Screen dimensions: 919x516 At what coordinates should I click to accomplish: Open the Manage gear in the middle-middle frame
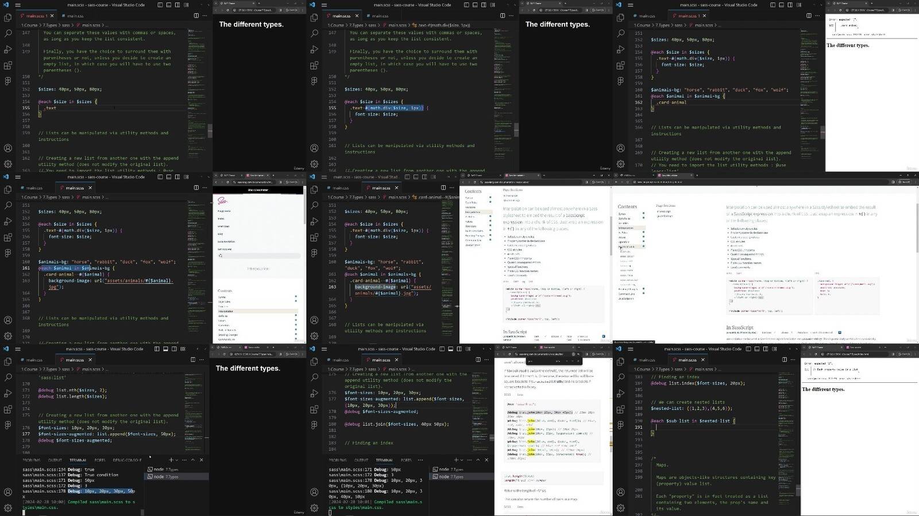click(314, 336)
